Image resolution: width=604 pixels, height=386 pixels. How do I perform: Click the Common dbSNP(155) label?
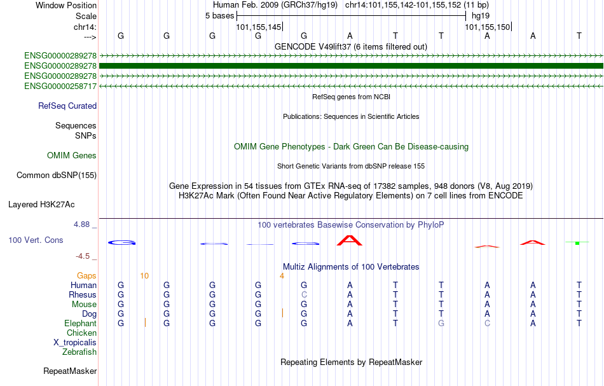[57, 176]
